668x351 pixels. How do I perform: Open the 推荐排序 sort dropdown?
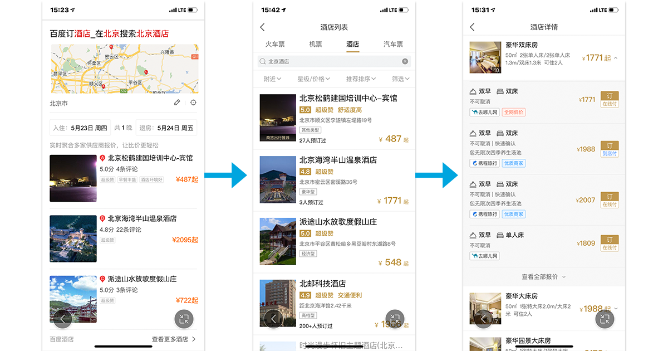point(361,79)
